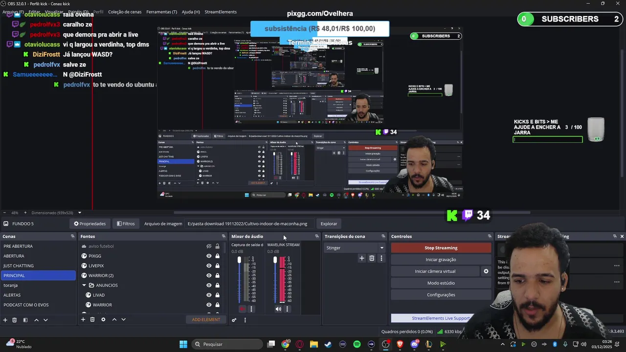Remove the transition with the trash icon
Screen dimensions: 626x352
pyautogui.click(x=372, y=258)
